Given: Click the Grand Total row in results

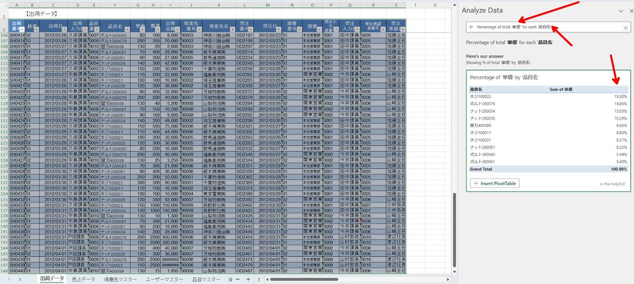Looking at the screenshot, I should pyautogui.click(x=548, y=169).
